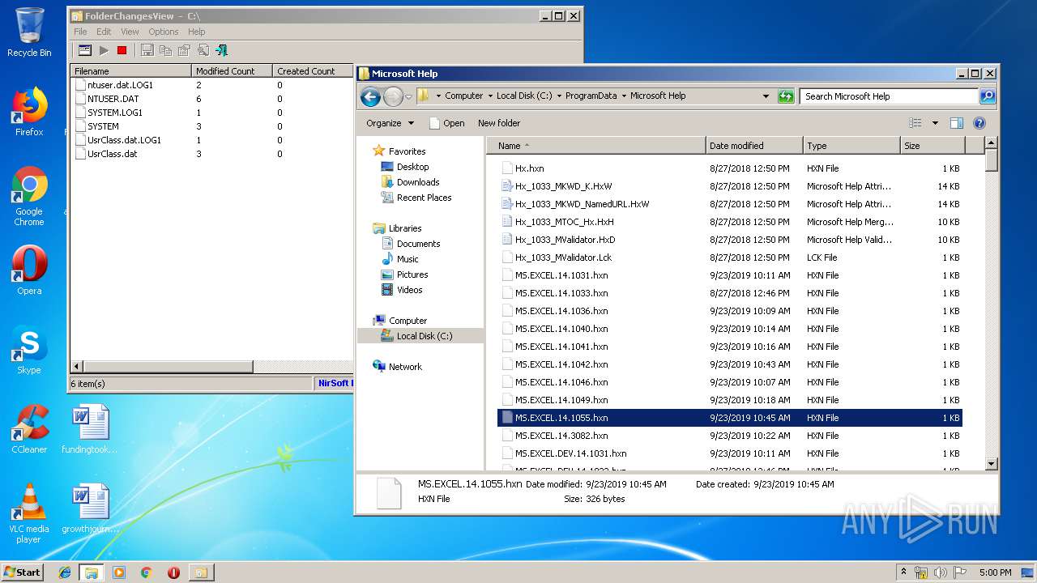Select Documents library
Viewport: 1037px width, 583px height.
418,244
